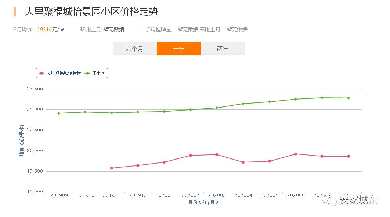Click the 202004 axis label
Screen dimensions: 390x217
click(243, 195)
